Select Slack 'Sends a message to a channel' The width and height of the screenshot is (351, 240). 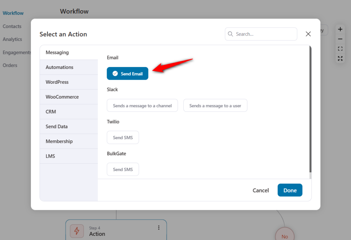pyautogui.click(x=142, y=106)
